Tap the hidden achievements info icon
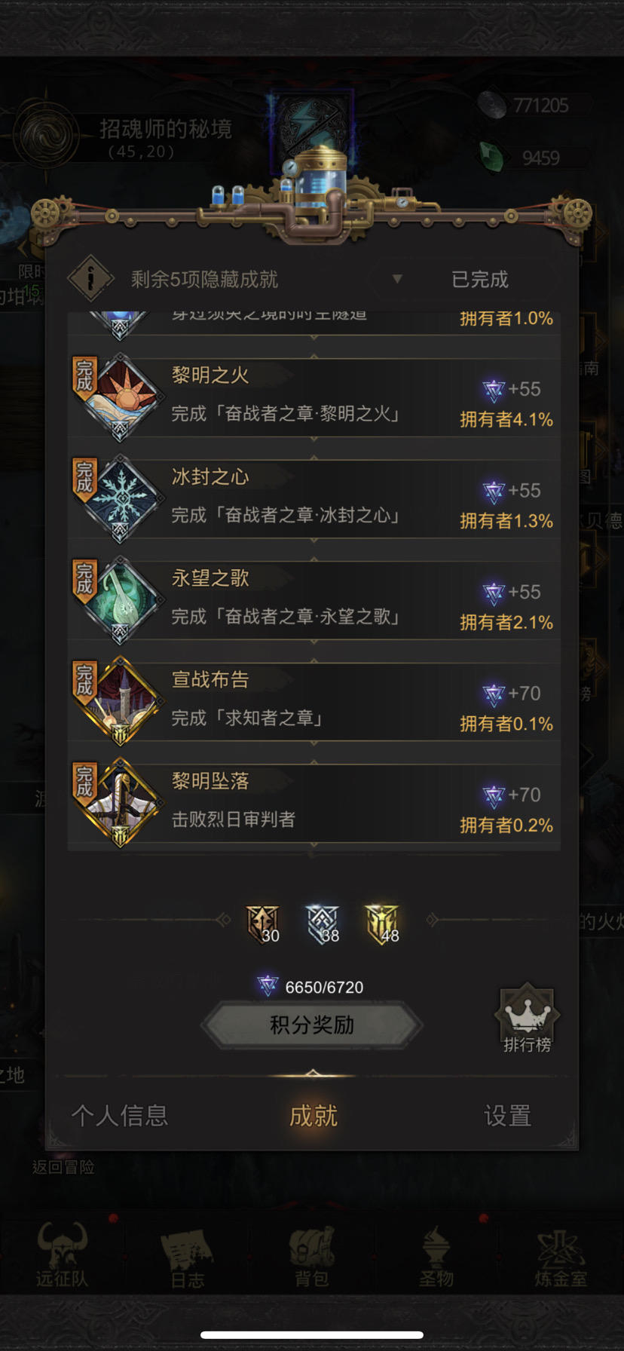 (90, 279)
